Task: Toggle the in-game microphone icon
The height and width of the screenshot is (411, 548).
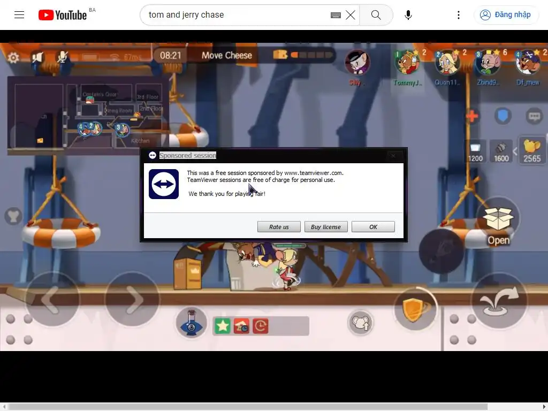Action: [x=63, y=57]
